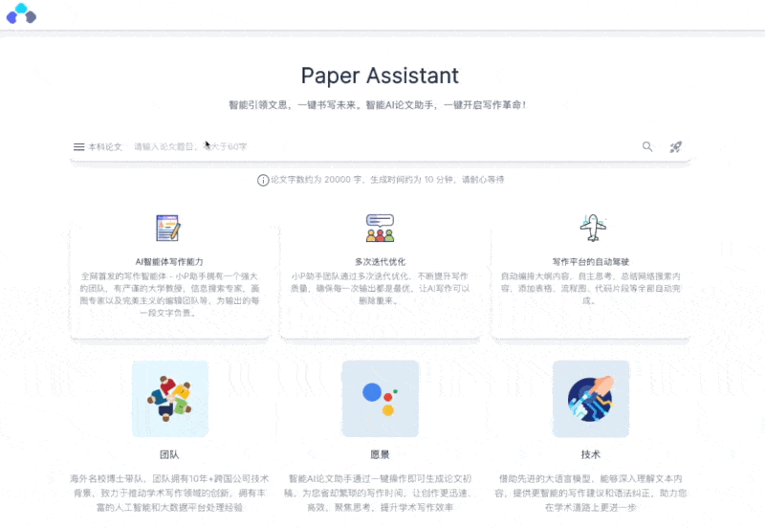Click the 团队 description paragraph
765x528 pixels.
169,493
